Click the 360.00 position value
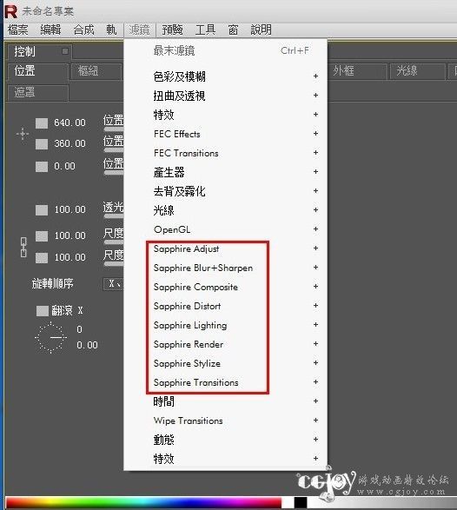This screenshot has width=457, height=510. [70, 143]
